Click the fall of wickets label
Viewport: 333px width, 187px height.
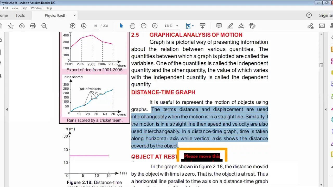[90, 89]
